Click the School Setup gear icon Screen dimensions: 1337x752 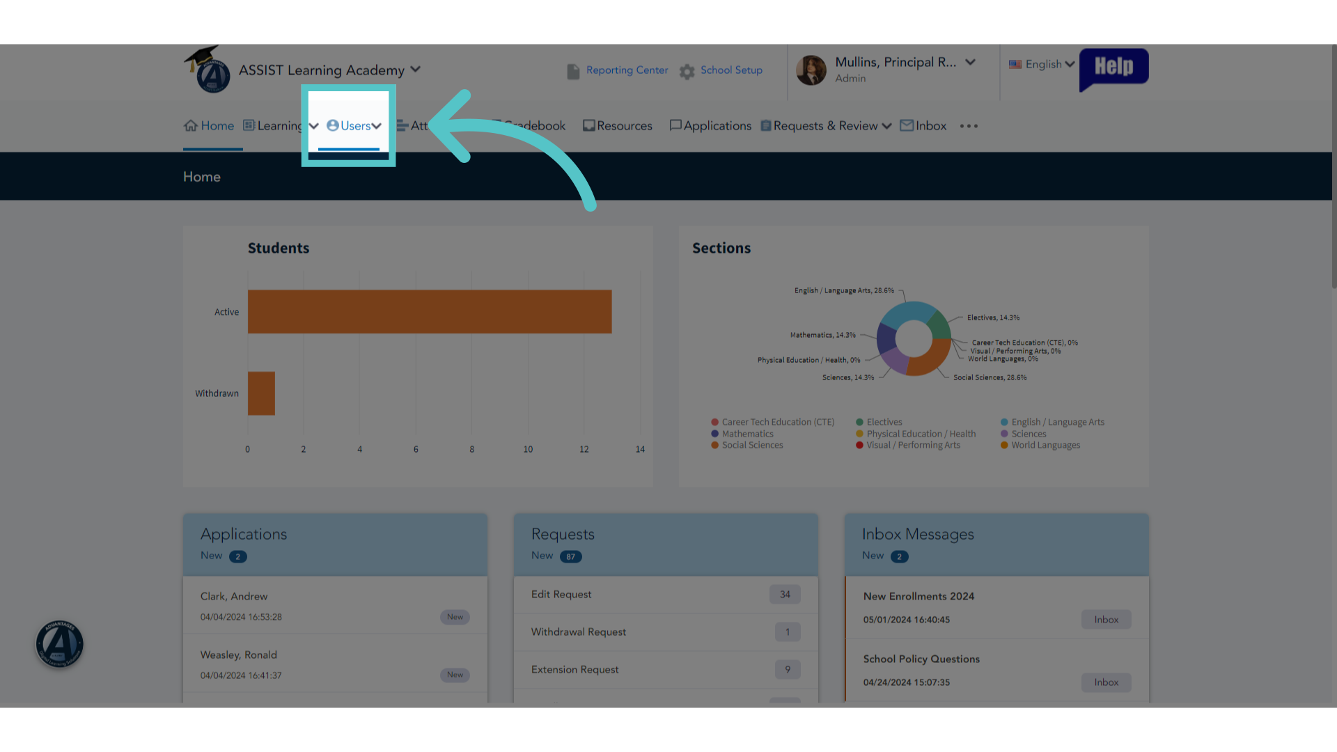click(687, 72)
